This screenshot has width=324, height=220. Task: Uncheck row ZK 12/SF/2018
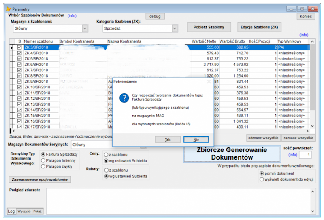pyautogui.click(x=19, y=98)
